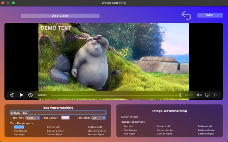Image resolution: width=228 pixels, height=142 pixels.
Task: Click Select Image link
Action: (x=130, y=117)
